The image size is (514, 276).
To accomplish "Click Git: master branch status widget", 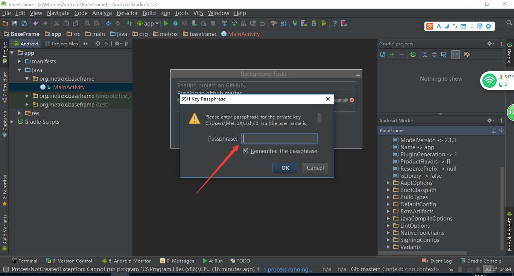I will [365, 269].
